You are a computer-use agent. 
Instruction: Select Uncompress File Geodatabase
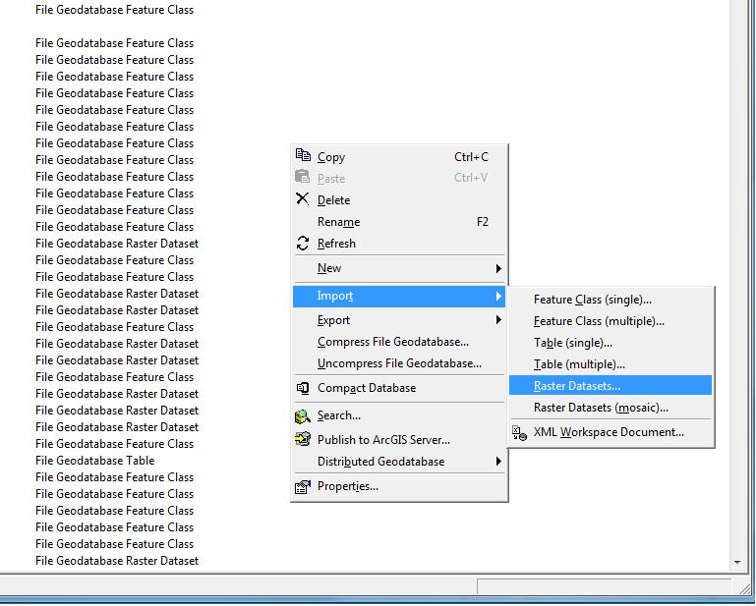click(399, 363)
